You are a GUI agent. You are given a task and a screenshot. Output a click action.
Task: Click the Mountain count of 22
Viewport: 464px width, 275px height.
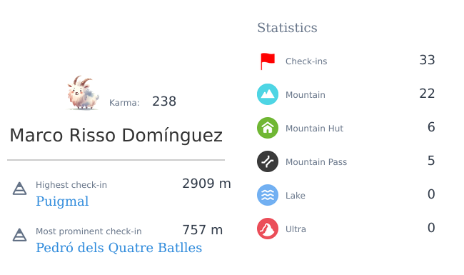coord(427,94)
